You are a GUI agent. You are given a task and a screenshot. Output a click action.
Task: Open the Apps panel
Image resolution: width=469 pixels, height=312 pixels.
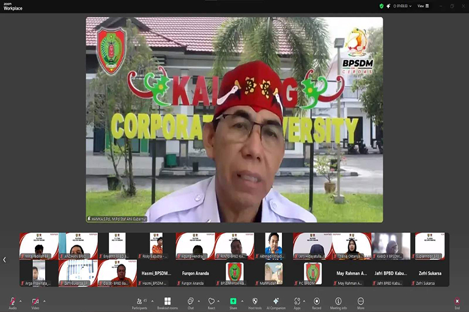[297, 302]
